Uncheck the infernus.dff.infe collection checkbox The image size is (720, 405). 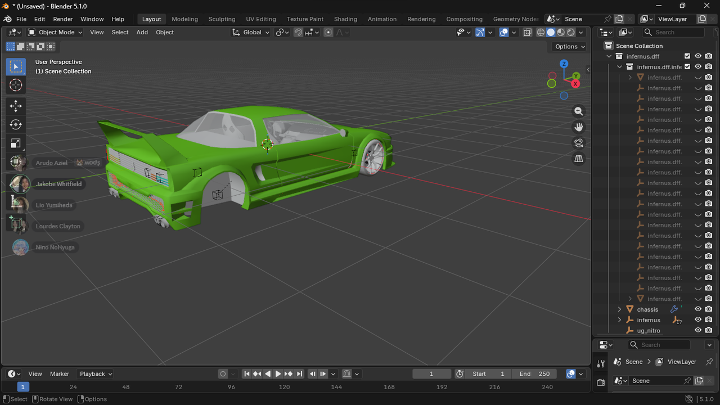click(687, 67)
